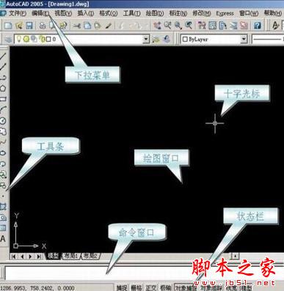Click the Paste clipboard icon
The width and height of the screenshot is (284, 291).
click(x=98, y=26)
